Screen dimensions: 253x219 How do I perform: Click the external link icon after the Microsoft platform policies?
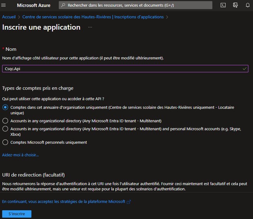click(129, 202)
